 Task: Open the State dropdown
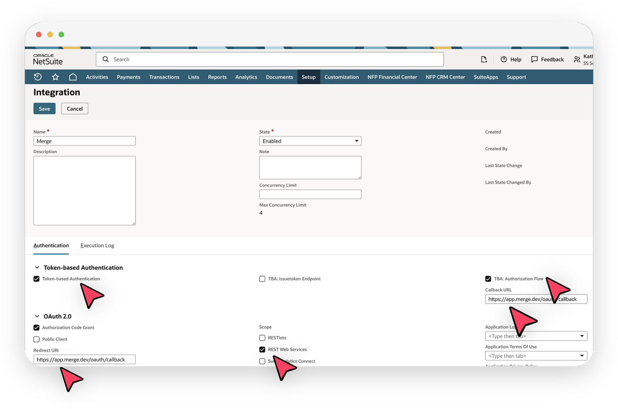310,141
